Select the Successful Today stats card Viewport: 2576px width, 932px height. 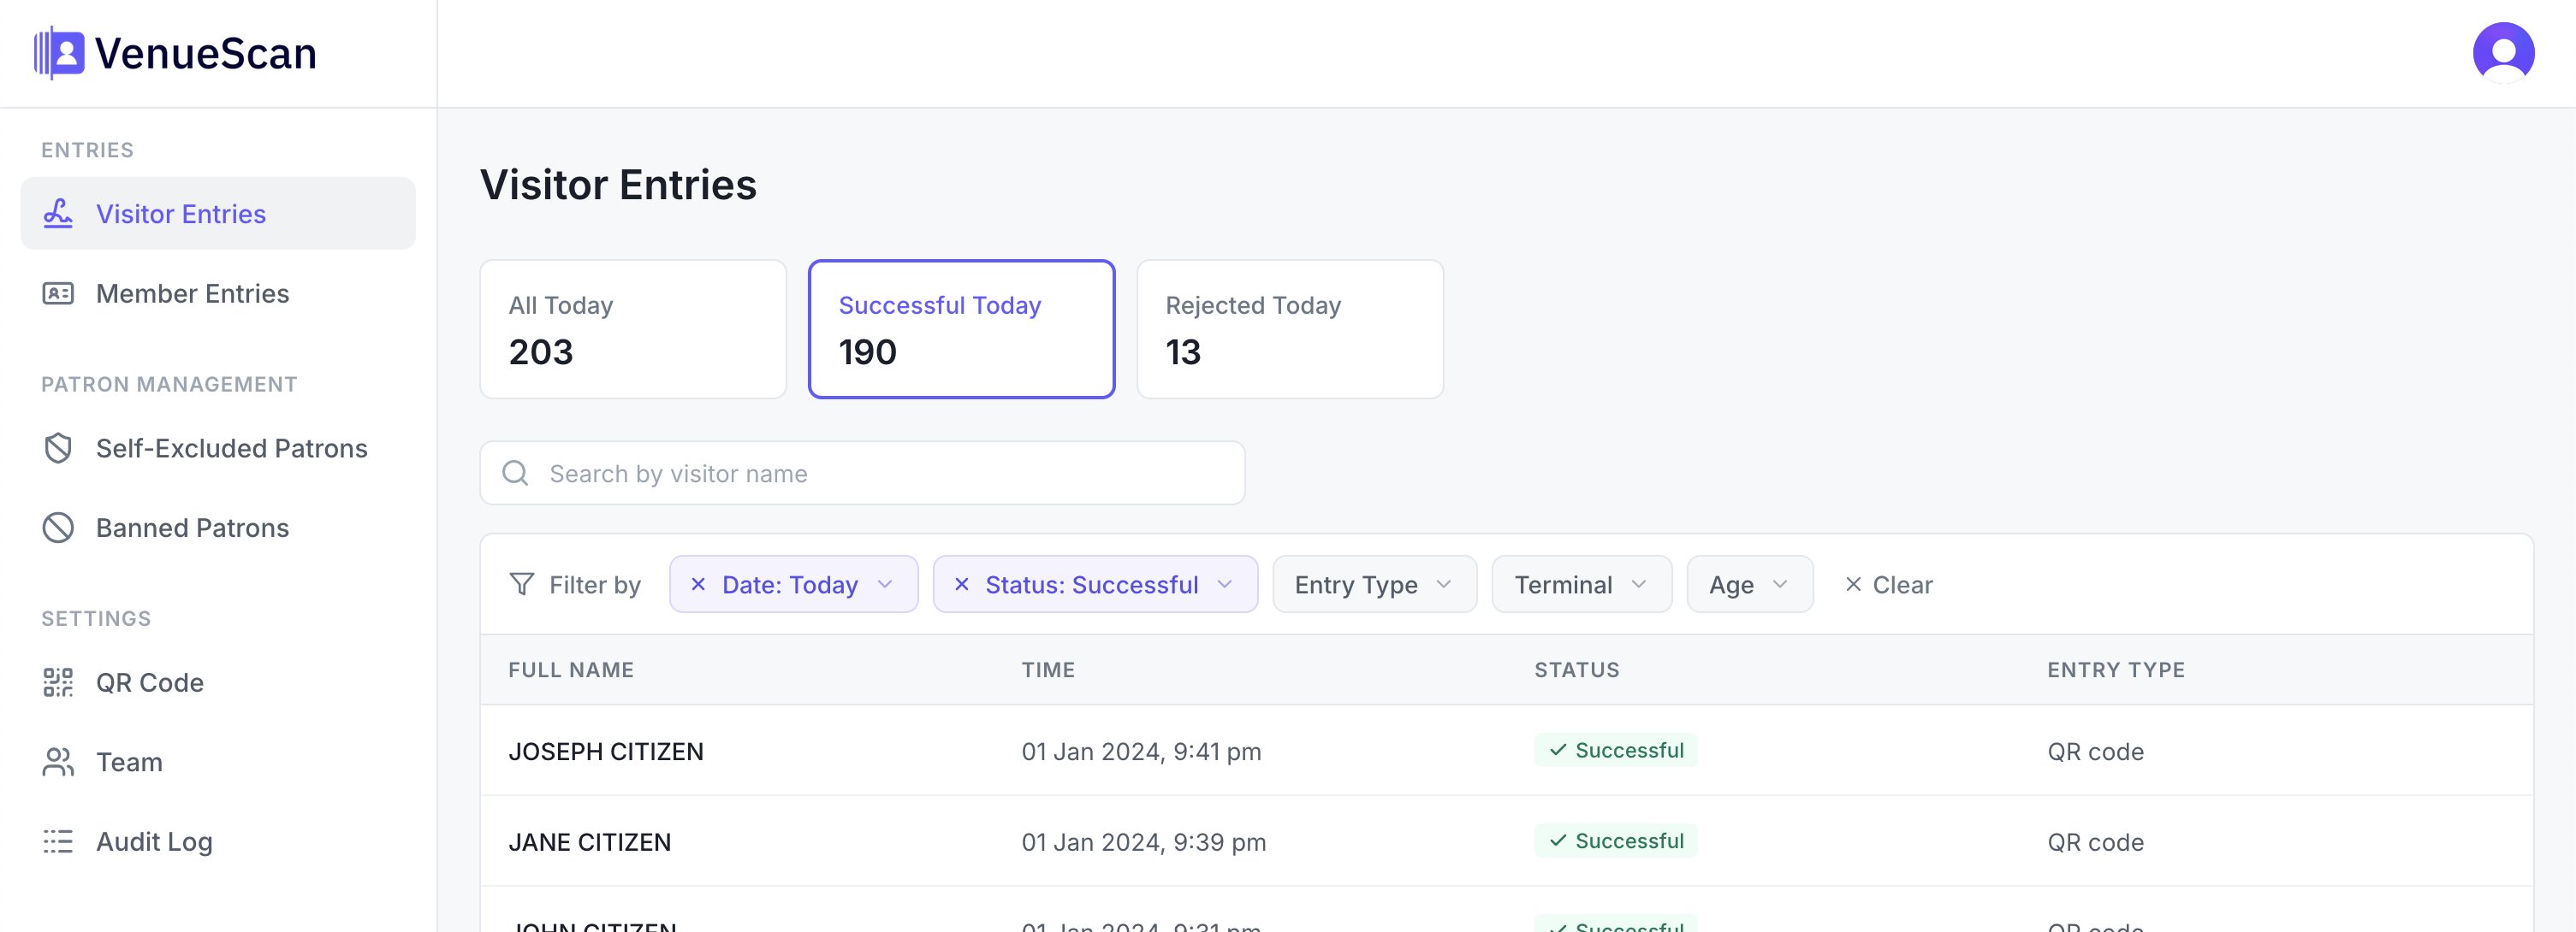pos(961,330)
